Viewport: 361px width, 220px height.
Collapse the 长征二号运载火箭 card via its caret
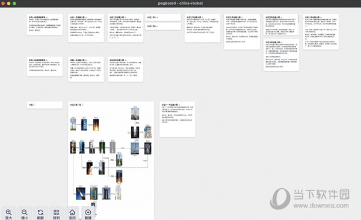coord(126,17)
